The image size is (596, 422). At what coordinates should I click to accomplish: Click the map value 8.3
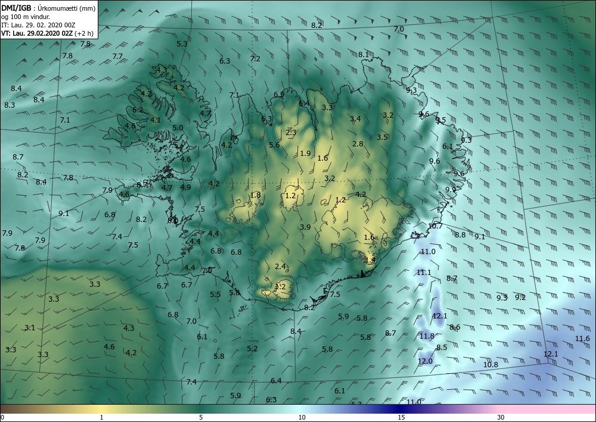10,105
